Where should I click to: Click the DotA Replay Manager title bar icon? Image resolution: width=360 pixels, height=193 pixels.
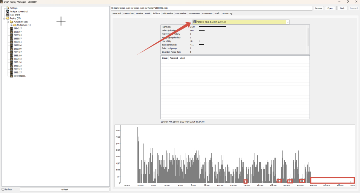2,2
